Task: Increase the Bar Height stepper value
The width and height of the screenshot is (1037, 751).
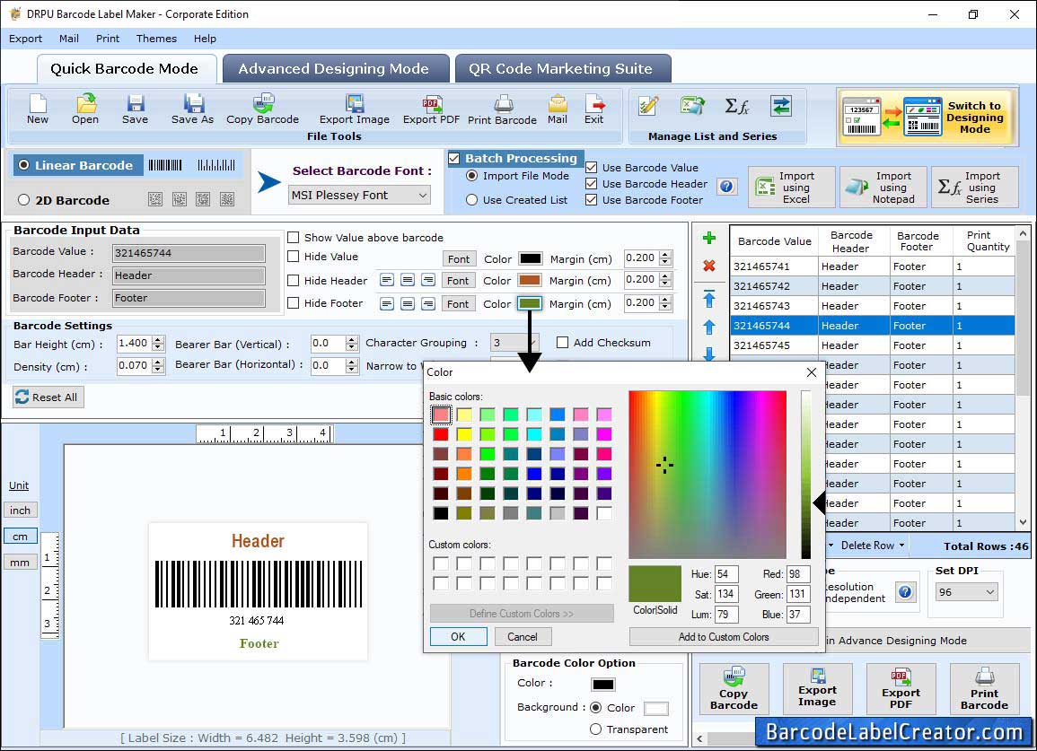Action: point(157,340)
